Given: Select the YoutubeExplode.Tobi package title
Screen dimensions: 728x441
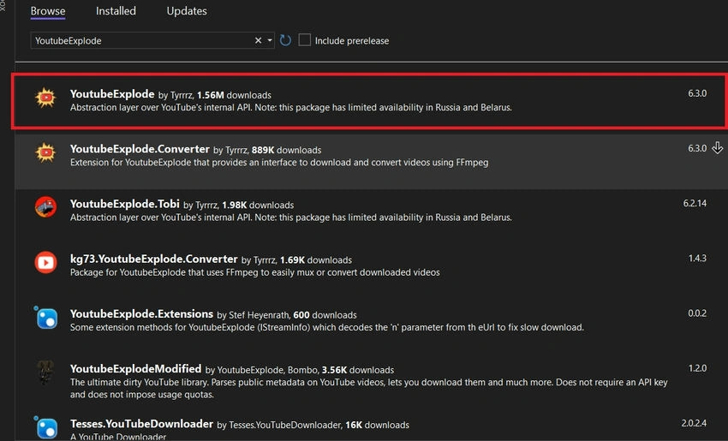Looking at the screenshot, I should pos(124,204).
